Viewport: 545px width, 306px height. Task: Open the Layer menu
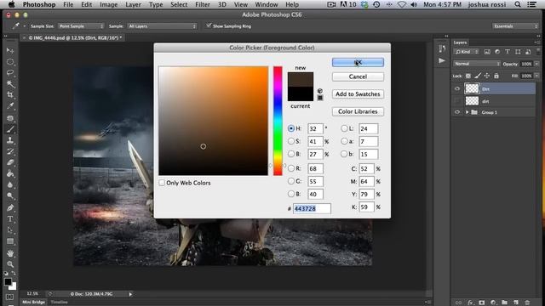click(133, 4)
